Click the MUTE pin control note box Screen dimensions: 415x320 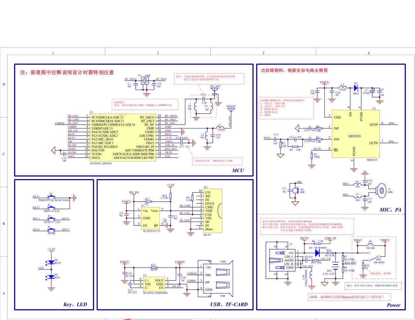286,108
